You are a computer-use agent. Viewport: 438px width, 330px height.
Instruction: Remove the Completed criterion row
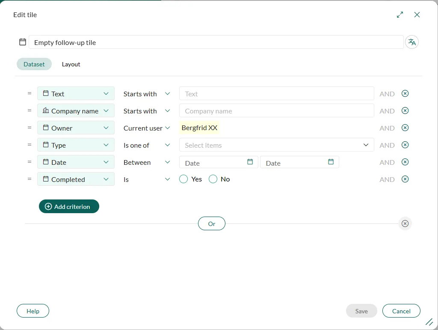(x=405, y=179)
